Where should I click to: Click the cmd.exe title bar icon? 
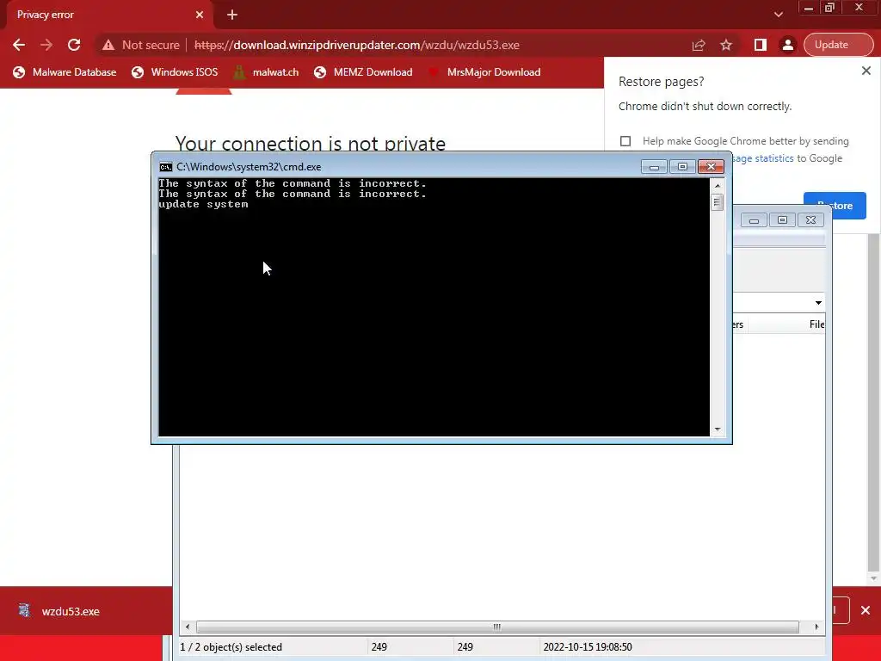[x=166, y=167]
